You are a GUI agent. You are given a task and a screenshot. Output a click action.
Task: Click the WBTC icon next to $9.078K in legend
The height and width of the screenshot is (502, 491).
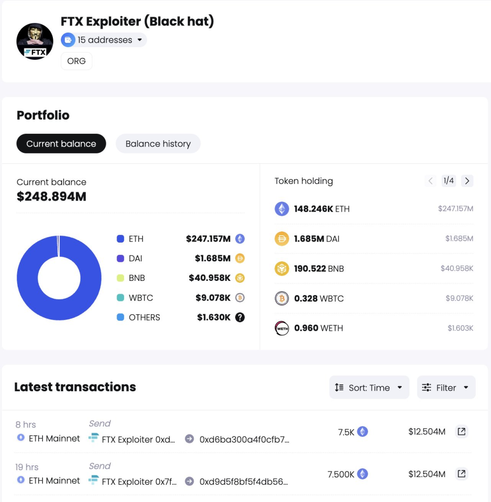point(240,298)
